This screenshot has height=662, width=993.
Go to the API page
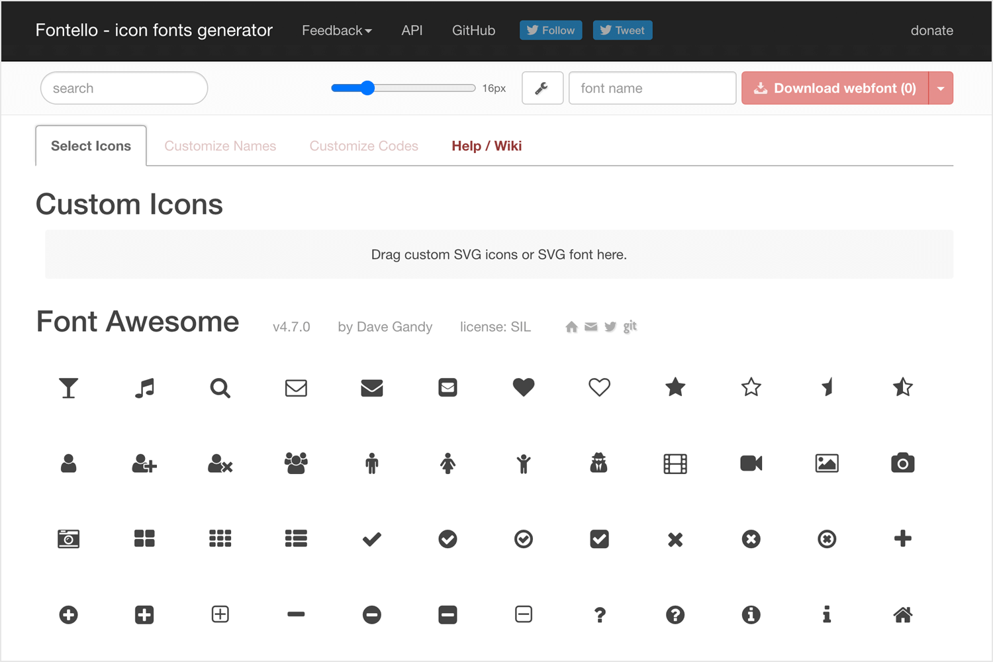[x=412, y=30]
